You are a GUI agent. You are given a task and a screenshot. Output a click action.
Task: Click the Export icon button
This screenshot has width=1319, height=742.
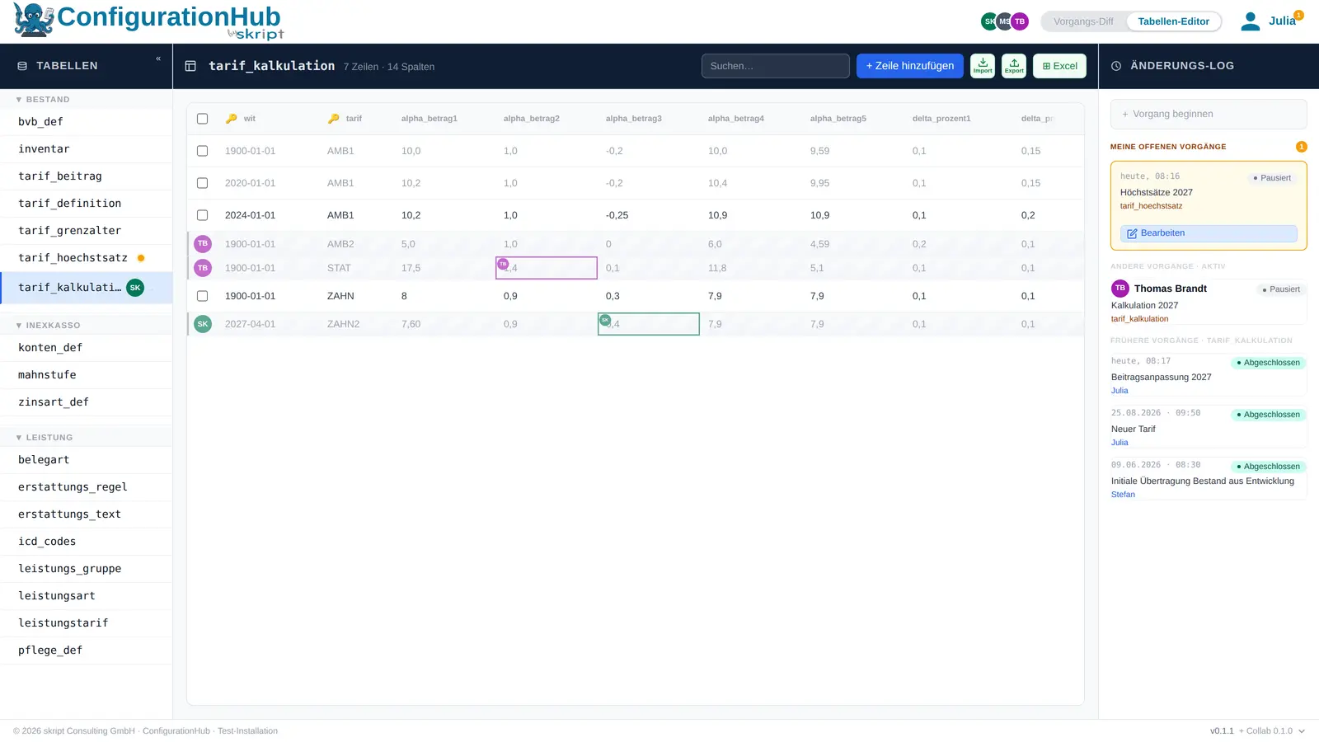1014,66
